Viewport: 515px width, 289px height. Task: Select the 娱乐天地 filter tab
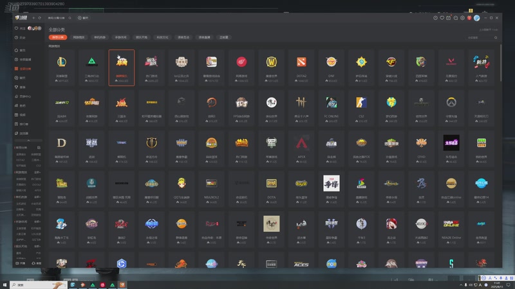coord(142,37)
